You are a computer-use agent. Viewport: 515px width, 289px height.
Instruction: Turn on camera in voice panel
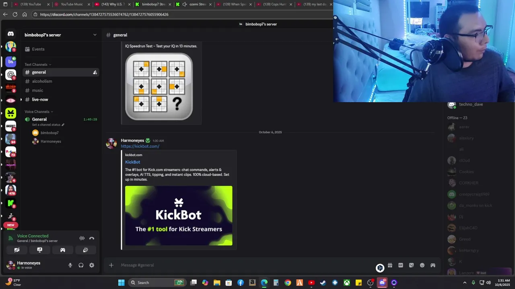coord(17,250)
